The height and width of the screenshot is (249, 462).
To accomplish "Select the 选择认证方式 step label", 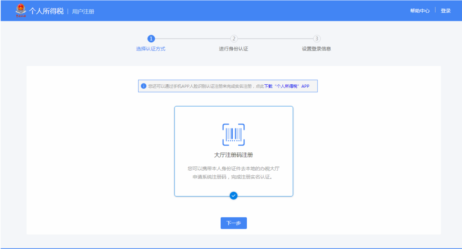I will point(151,49).
